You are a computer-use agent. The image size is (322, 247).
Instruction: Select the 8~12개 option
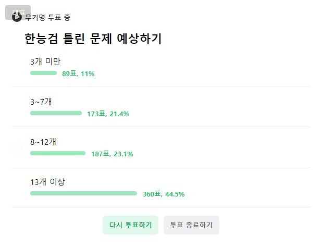pos(43,142)
